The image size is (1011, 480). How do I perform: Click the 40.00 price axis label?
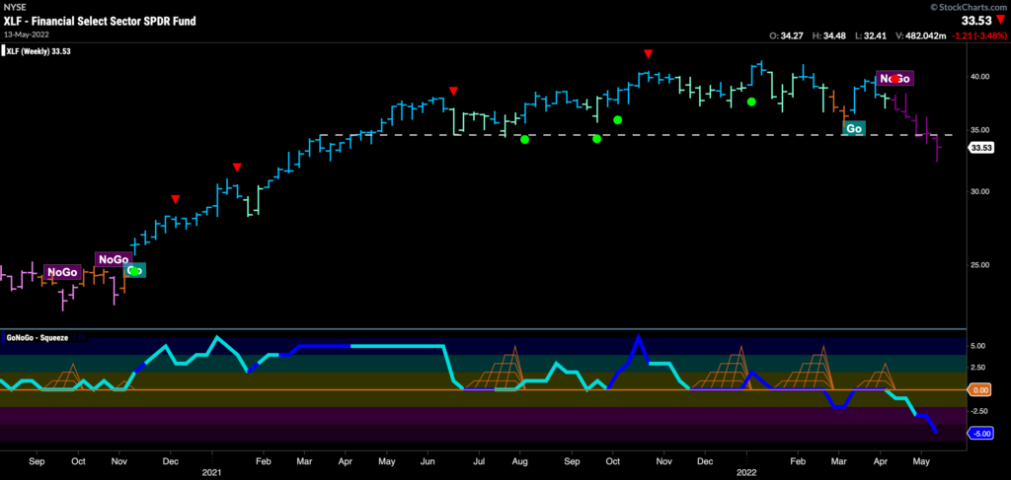click(982, 77)
